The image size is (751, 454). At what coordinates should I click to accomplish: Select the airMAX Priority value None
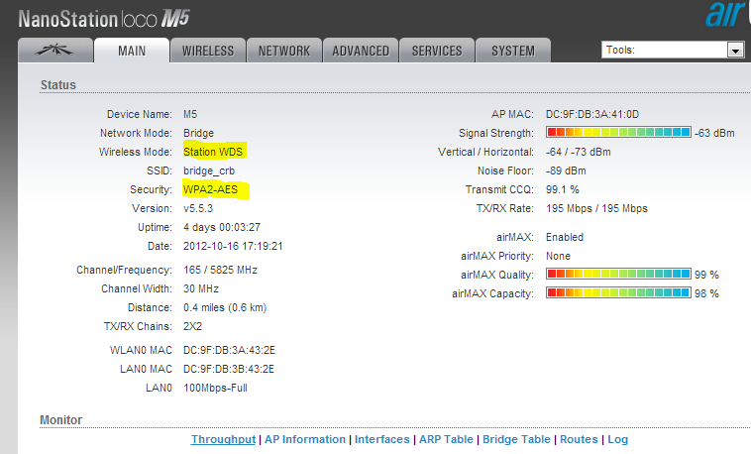point(558,256)
